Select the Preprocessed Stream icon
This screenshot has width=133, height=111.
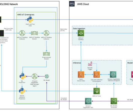[x=46, y=54]
